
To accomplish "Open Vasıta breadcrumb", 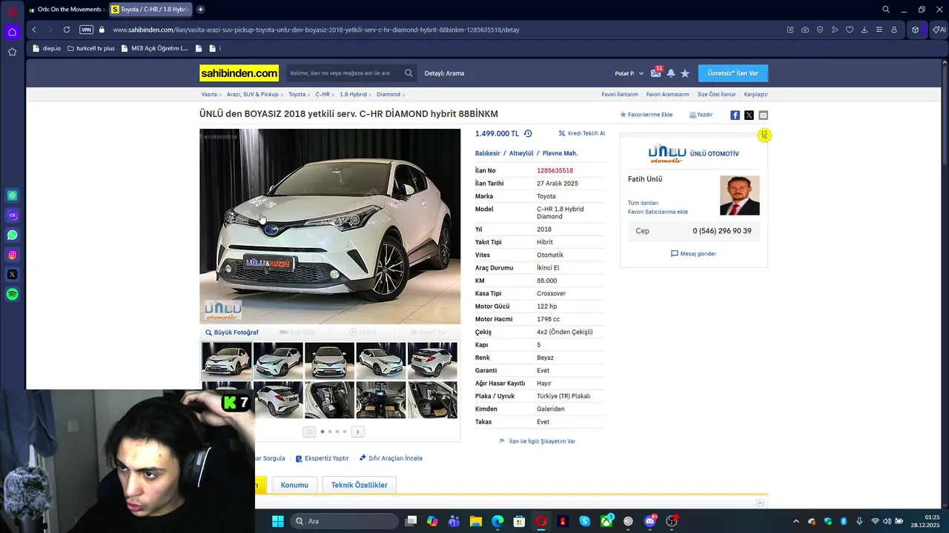I will coord(209,94).
